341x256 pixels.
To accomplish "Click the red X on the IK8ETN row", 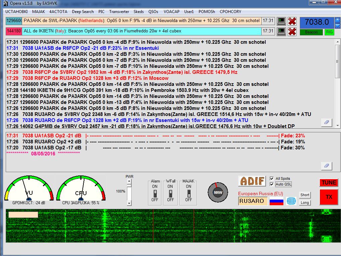I will coord(292,31).
